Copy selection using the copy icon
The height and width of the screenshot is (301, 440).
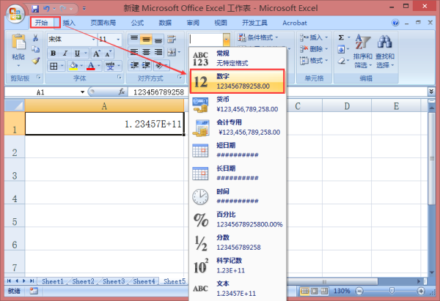click(x=35, y=49)
